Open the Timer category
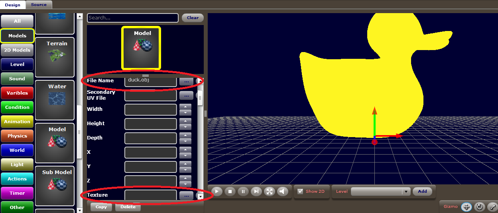498x213 pixels. pyautogui.click(x=17, y=193)
